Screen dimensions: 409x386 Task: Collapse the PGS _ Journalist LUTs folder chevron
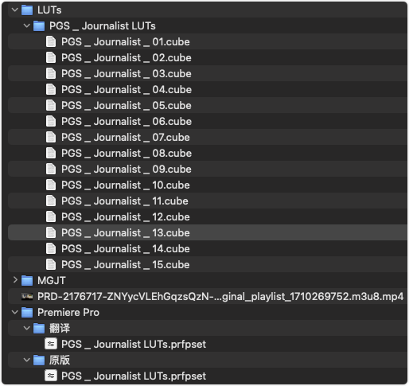(x=27, y=26)
